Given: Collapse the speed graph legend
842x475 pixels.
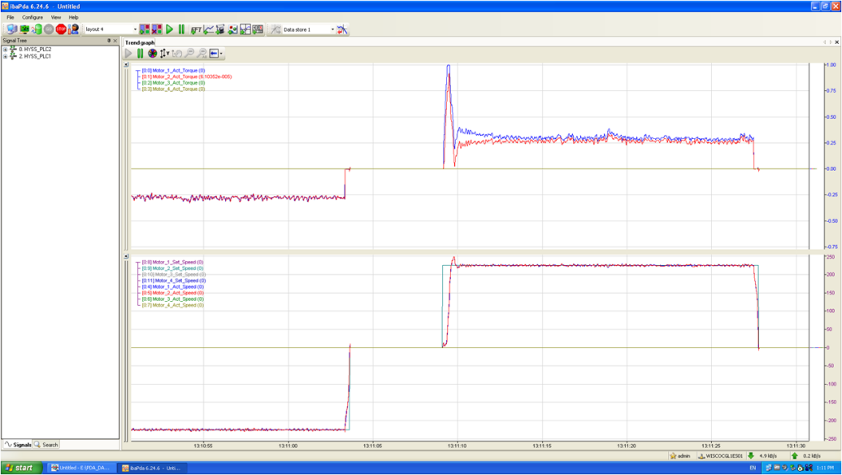Looking at the screenshot, I should 127,256.
